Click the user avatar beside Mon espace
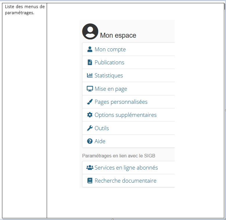Screen dimensions: 226x220 pos(90,31)
